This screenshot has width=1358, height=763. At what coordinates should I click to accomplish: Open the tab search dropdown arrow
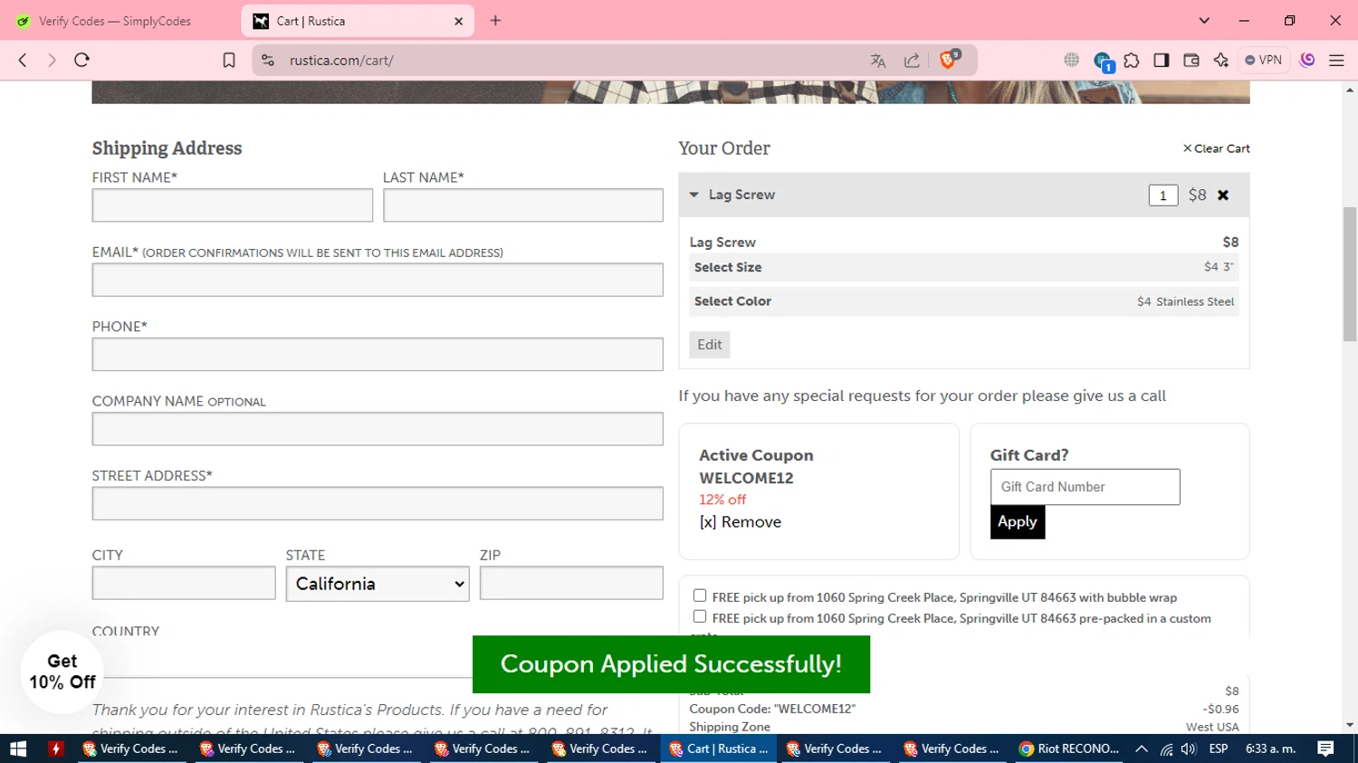(x=1204, y=21)
